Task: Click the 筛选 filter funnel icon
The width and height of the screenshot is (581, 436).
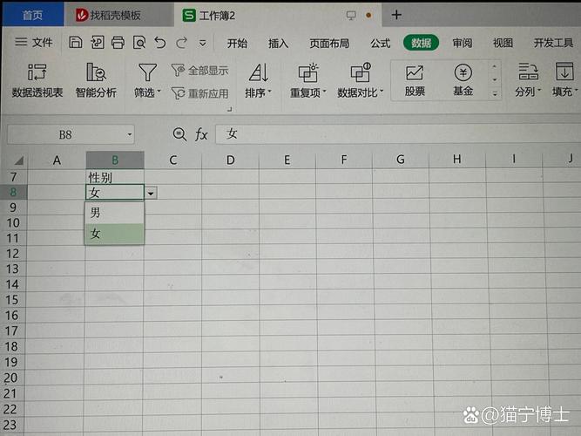Action: 147,72
